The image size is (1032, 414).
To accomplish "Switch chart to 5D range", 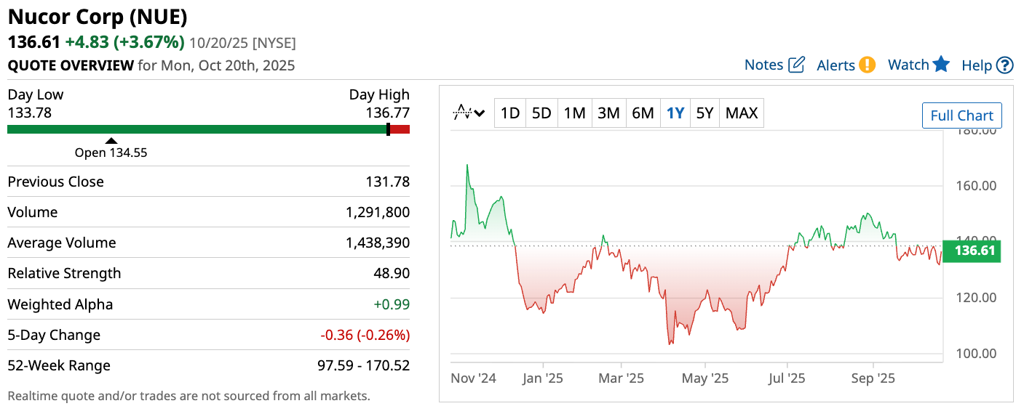I will [x=541, y=113].
